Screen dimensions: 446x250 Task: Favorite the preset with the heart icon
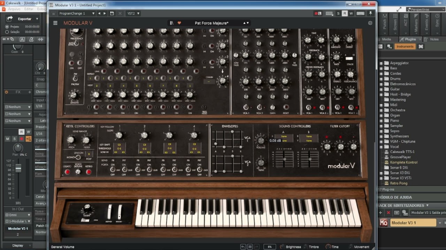179,23
